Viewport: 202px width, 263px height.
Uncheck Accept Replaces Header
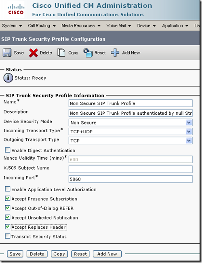tap(8, 227)
